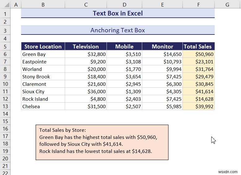Click the 'Store Location' header cell
Screen dimensions: 241x175
[43, 46]
